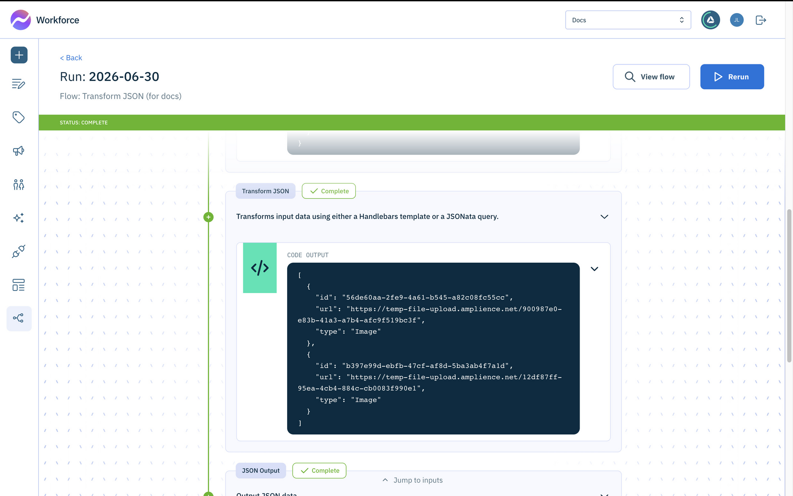Rerun the flow

click(x=732, y=77)
